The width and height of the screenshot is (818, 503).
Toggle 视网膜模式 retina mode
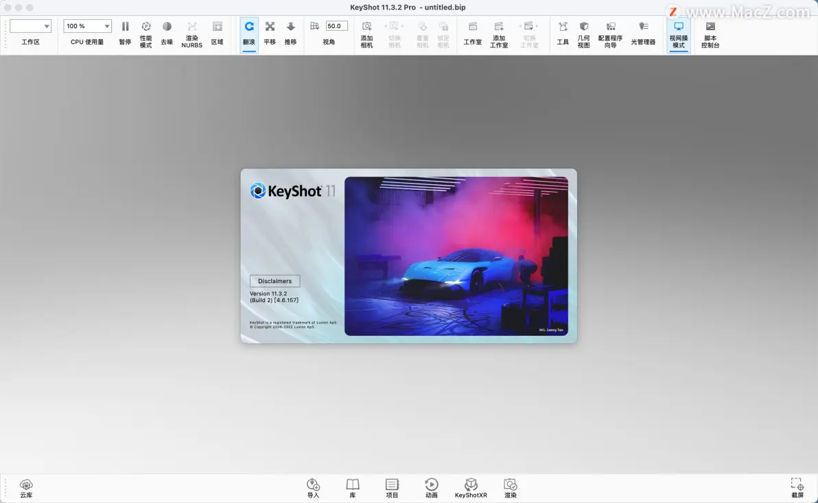click(679, 34)
